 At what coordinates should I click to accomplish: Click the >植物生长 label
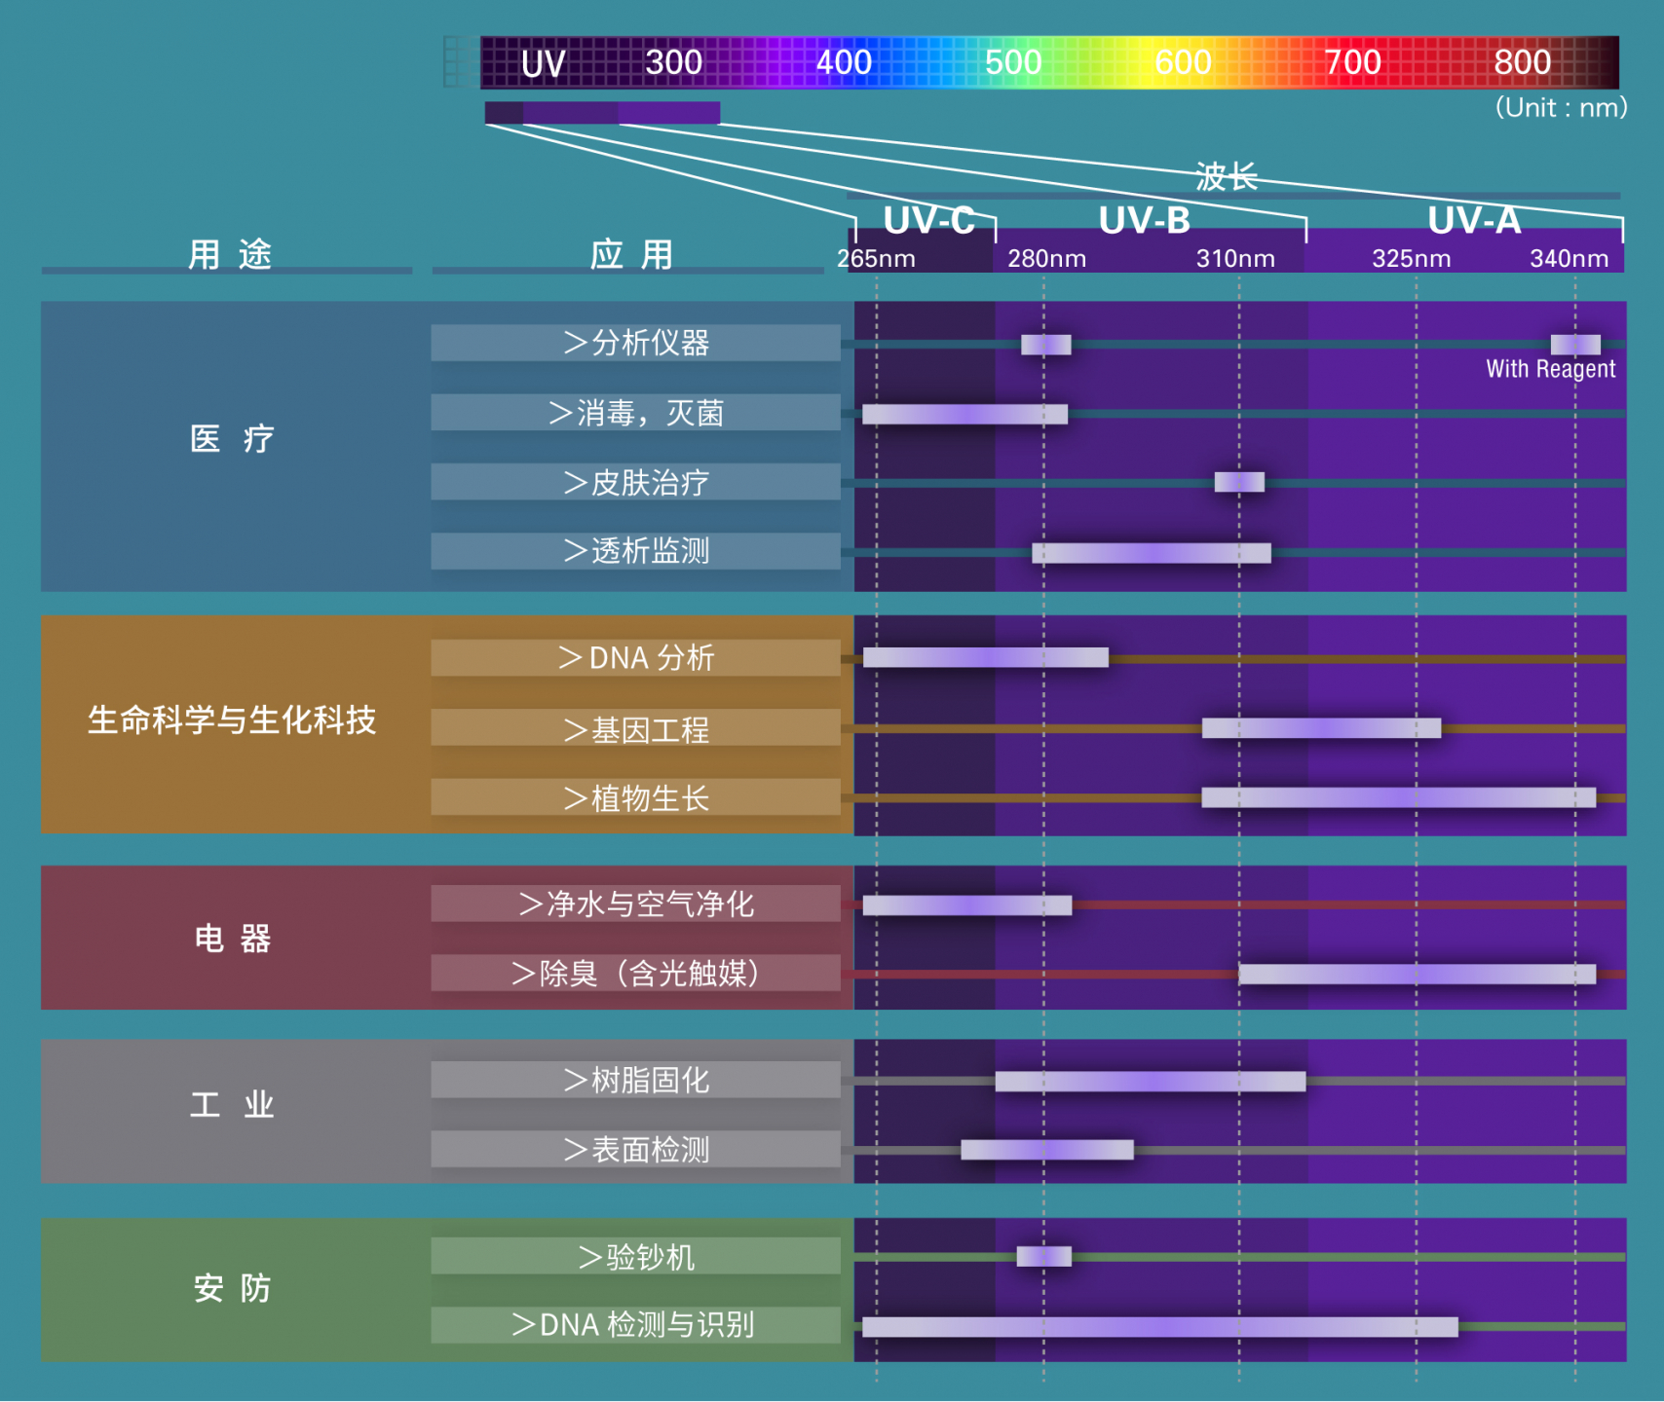pos(635,797)
